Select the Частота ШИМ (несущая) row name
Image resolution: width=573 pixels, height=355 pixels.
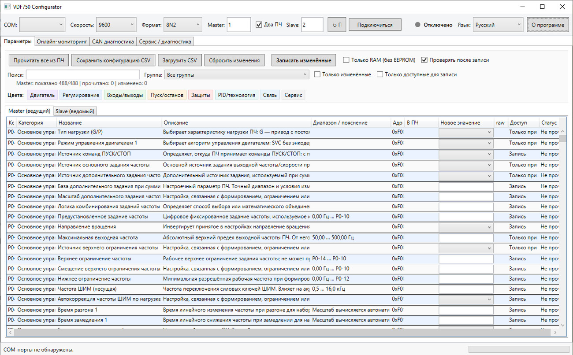point(87,289)
